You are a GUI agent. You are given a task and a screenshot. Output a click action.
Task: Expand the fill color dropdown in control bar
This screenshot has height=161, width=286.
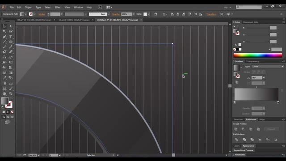pos(25,14)
